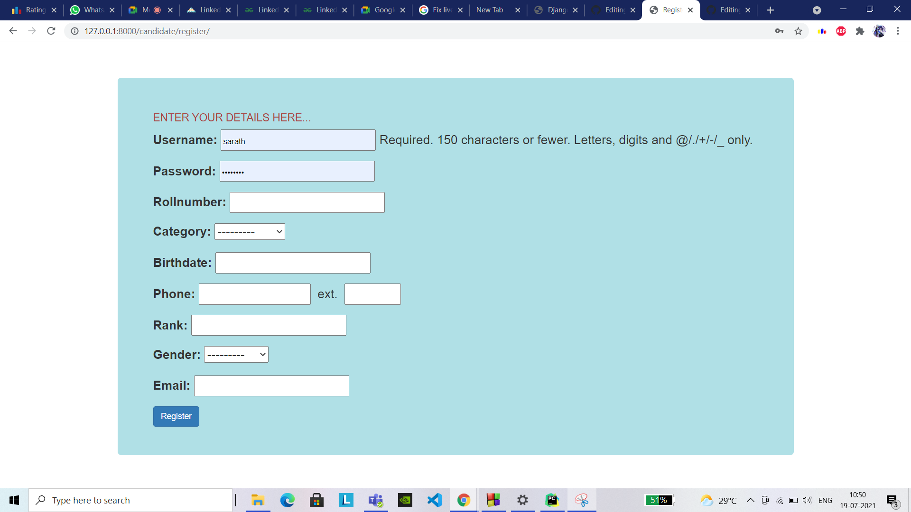Open the Extensions puzzle icon
This screenshot has width=911, height=512.
(860, 31)
